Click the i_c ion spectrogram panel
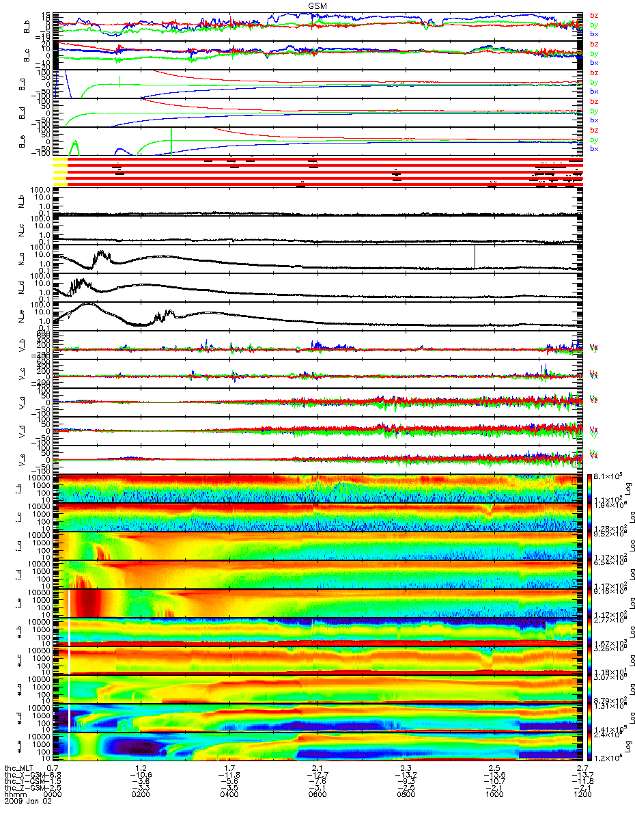 coord(317,517)
